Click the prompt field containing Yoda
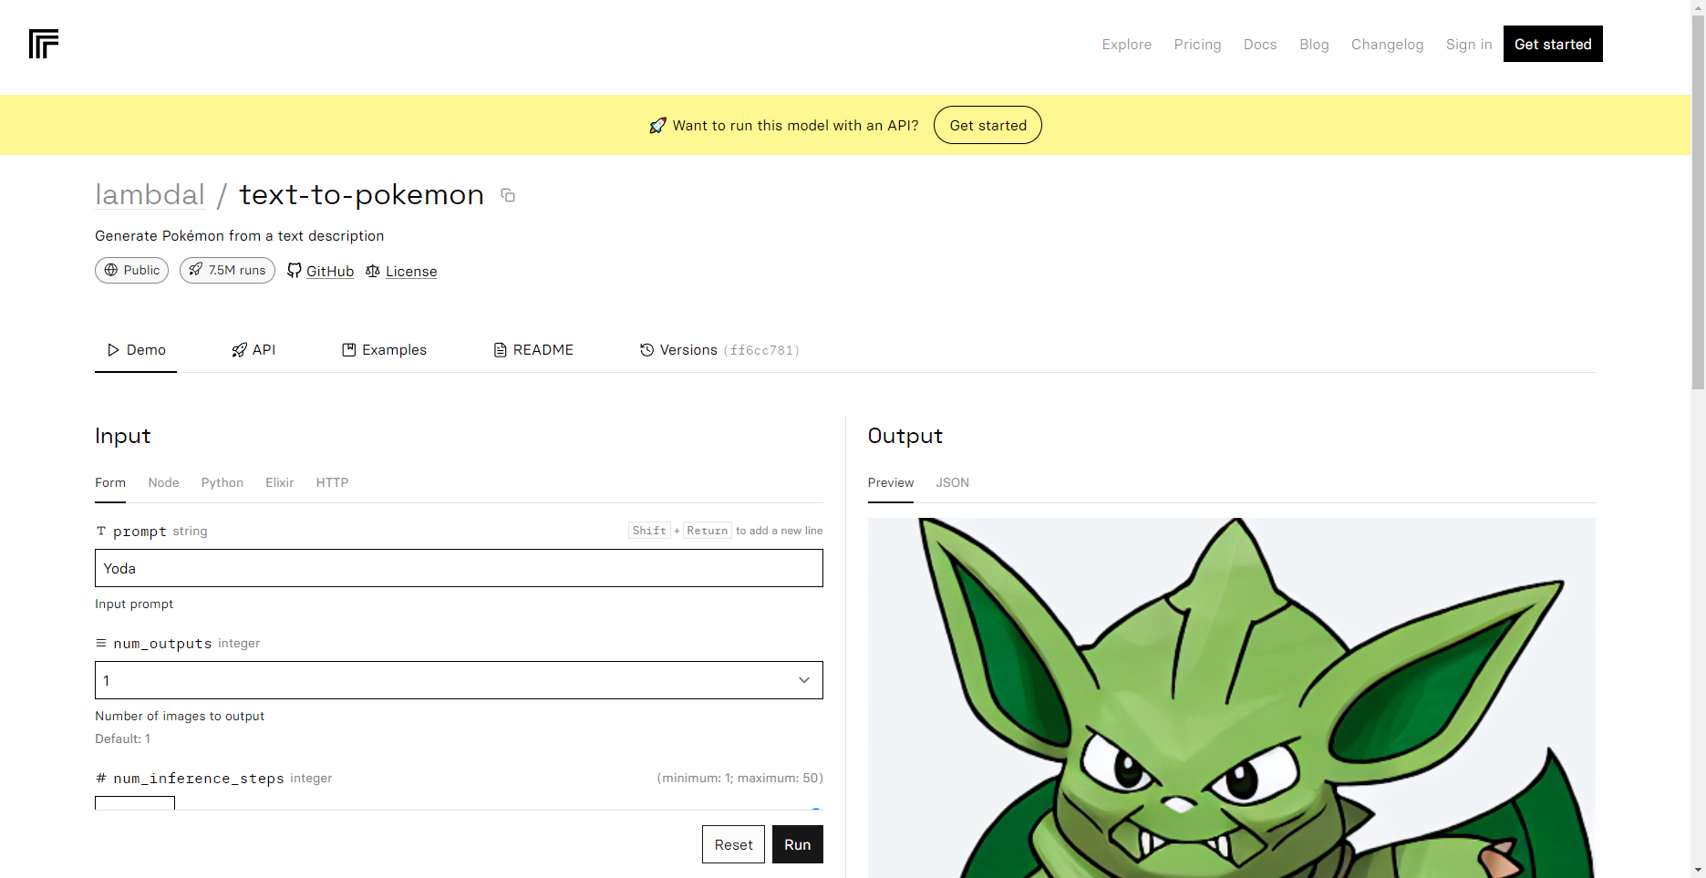 tap(459, 568)
